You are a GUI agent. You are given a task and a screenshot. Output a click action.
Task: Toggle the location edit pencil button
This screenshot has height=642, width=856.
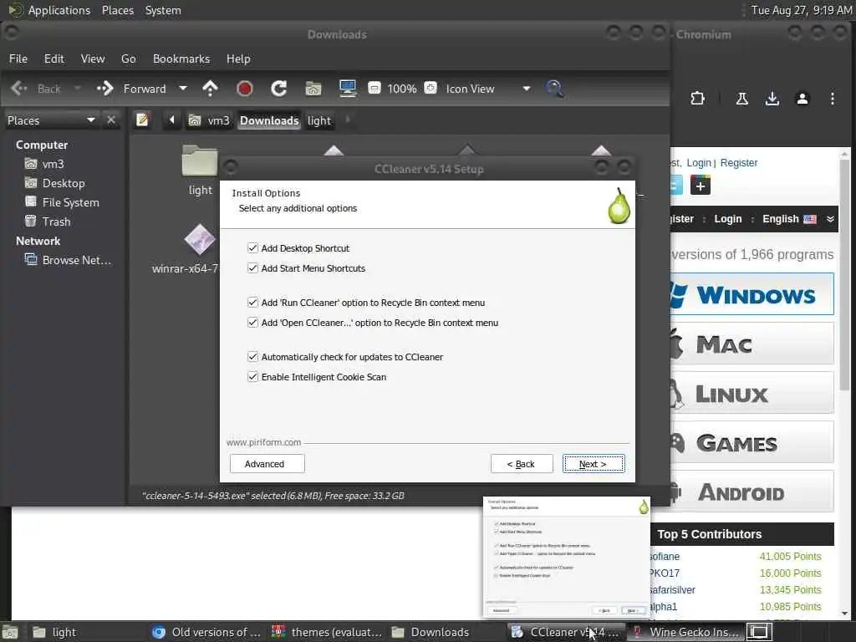(x=142, y=120)
